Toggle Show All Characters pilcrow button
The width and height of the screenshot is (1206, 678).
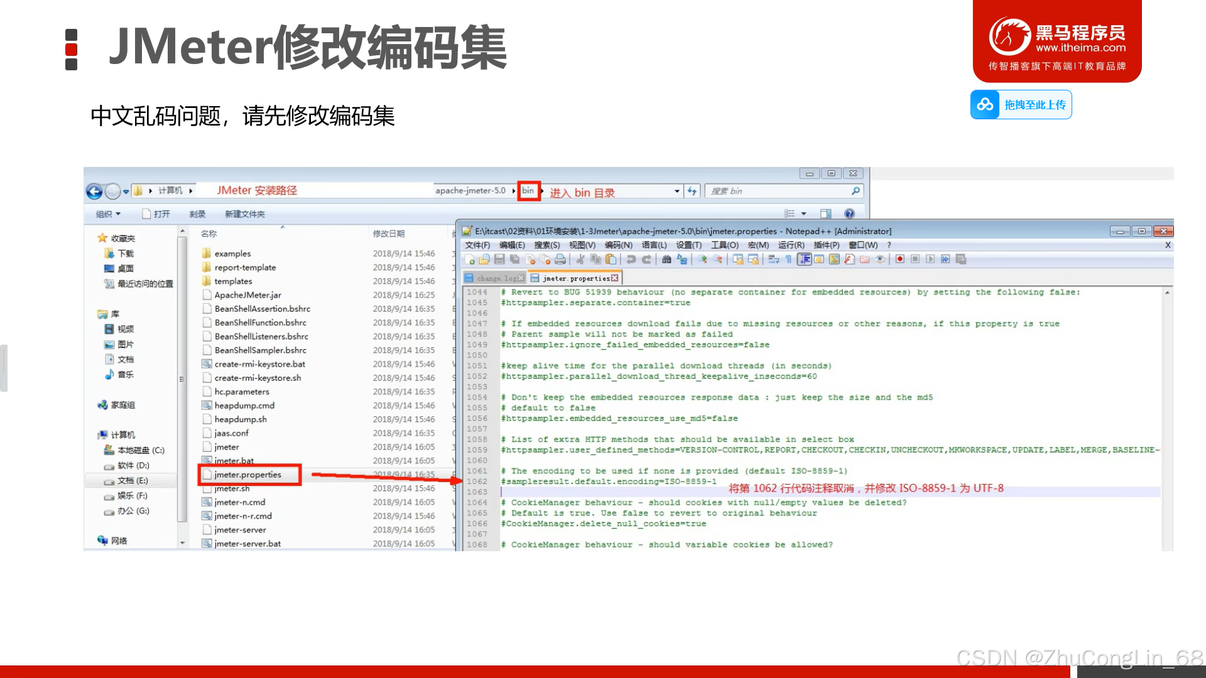(789, 259)
